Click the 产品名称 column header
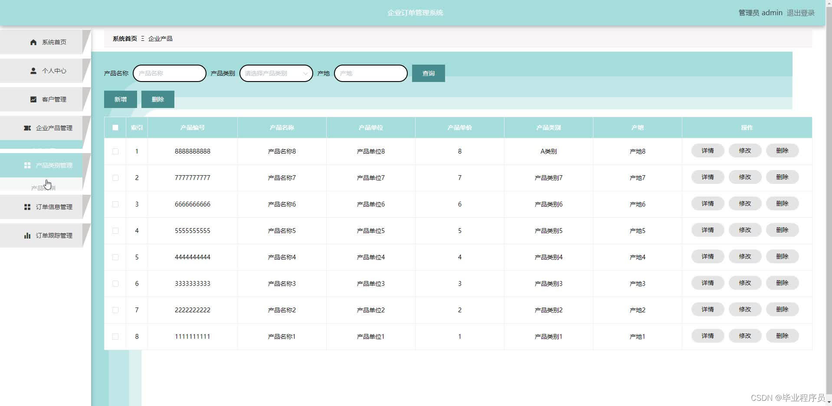The height and width of the screenshot is (406, 832). click(x=282, y=128)
